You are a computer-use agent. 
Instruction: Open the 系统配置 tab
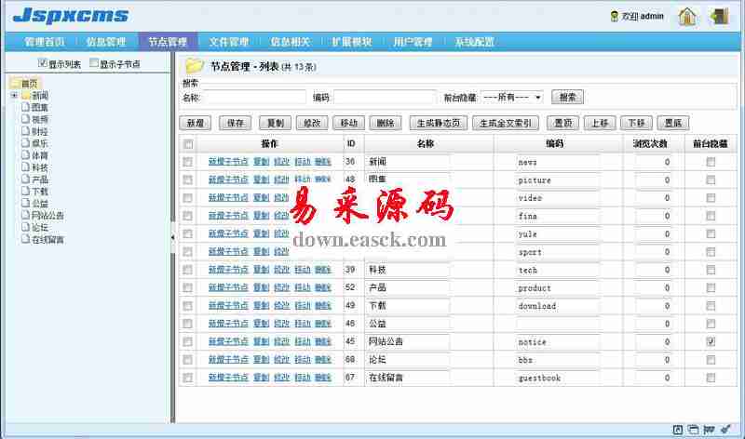tap(474, 42)
